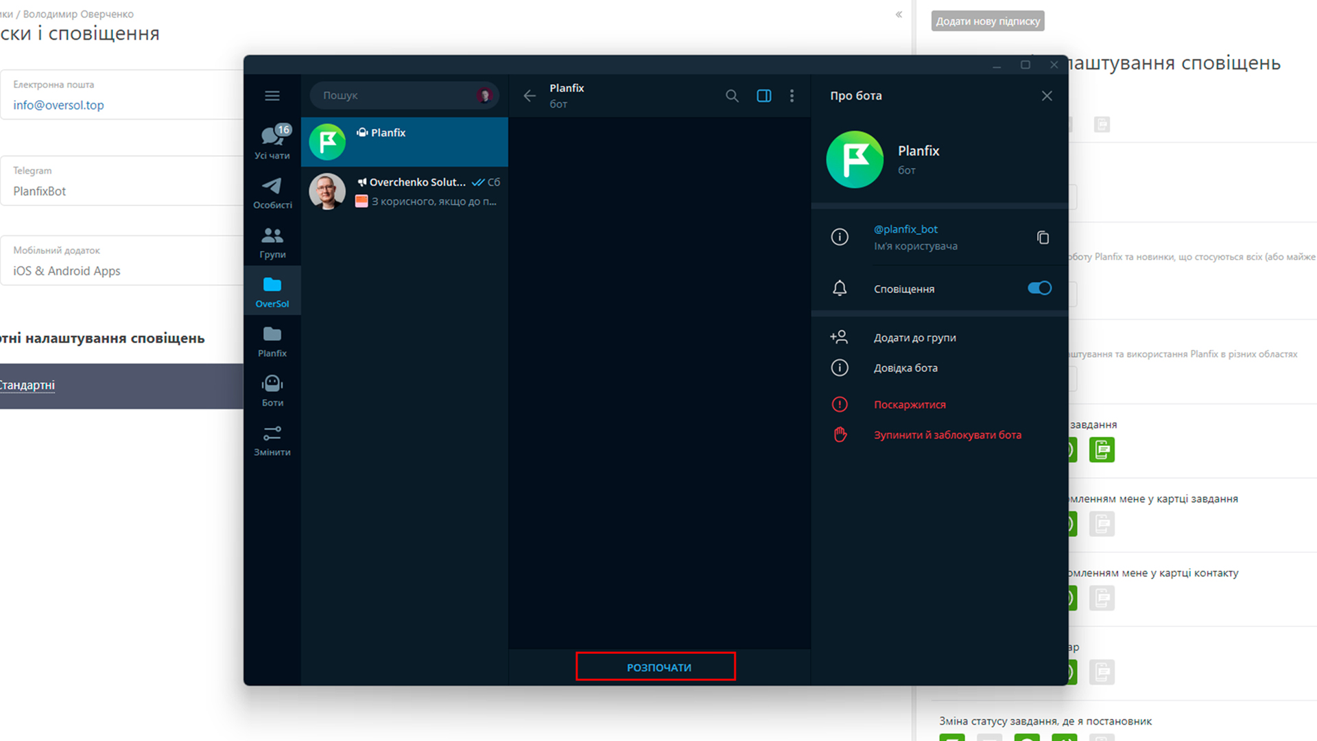This screenshot has height=741, width=1317.
Task: Close the 'Про бота' panel
Action: 1047,96
